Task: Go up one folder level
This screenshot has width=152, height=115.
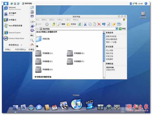Action: click(54, 24)
